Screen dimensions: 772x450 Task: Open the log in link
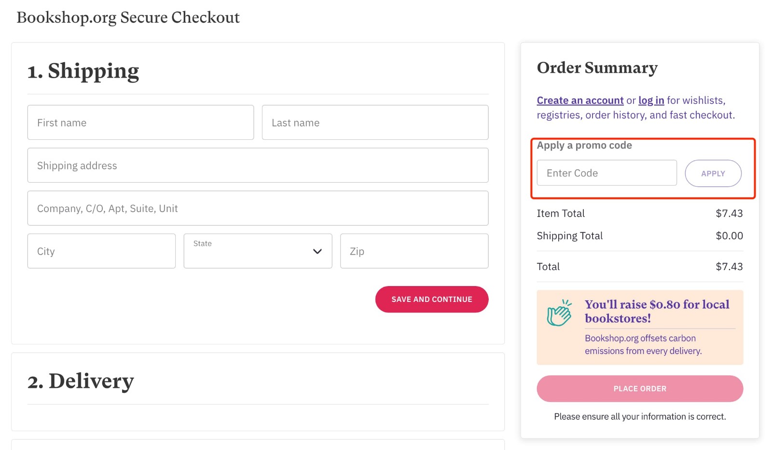point(651,100)
